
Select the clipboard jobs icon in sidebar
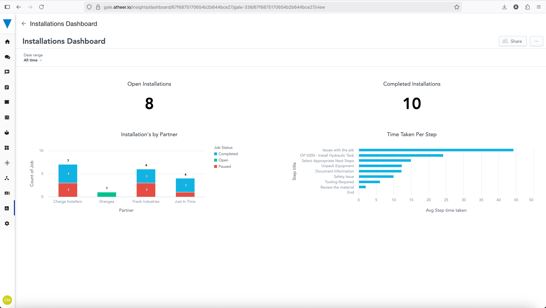7,87
